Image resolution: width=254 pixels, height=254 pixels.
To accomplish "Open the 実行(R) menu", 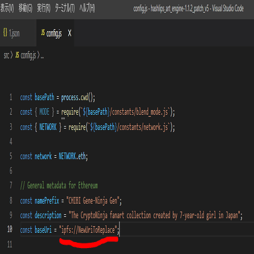I will tap(44, 9).
